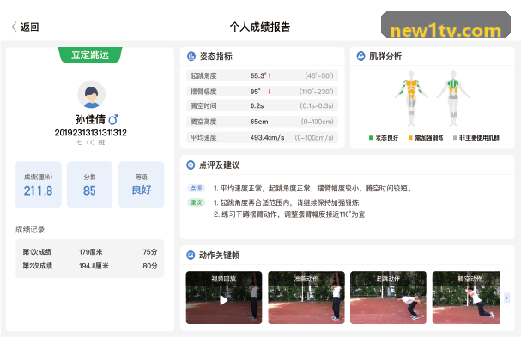Click the orange 需加强锻炼 legend swatch
This screenshot has width=521, height=337.
410,138
